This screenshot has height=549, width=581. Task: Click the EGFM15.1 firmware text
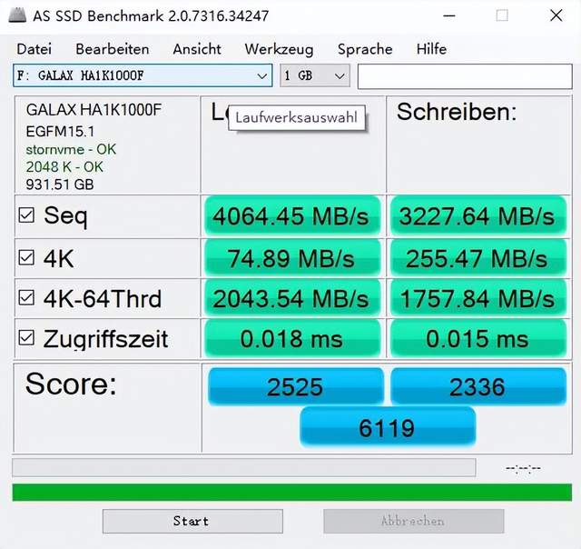click(x=60, y=131)
